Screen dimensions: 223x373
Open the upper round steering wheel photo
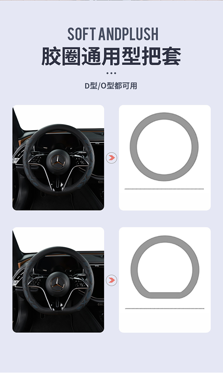pos(58,157)
